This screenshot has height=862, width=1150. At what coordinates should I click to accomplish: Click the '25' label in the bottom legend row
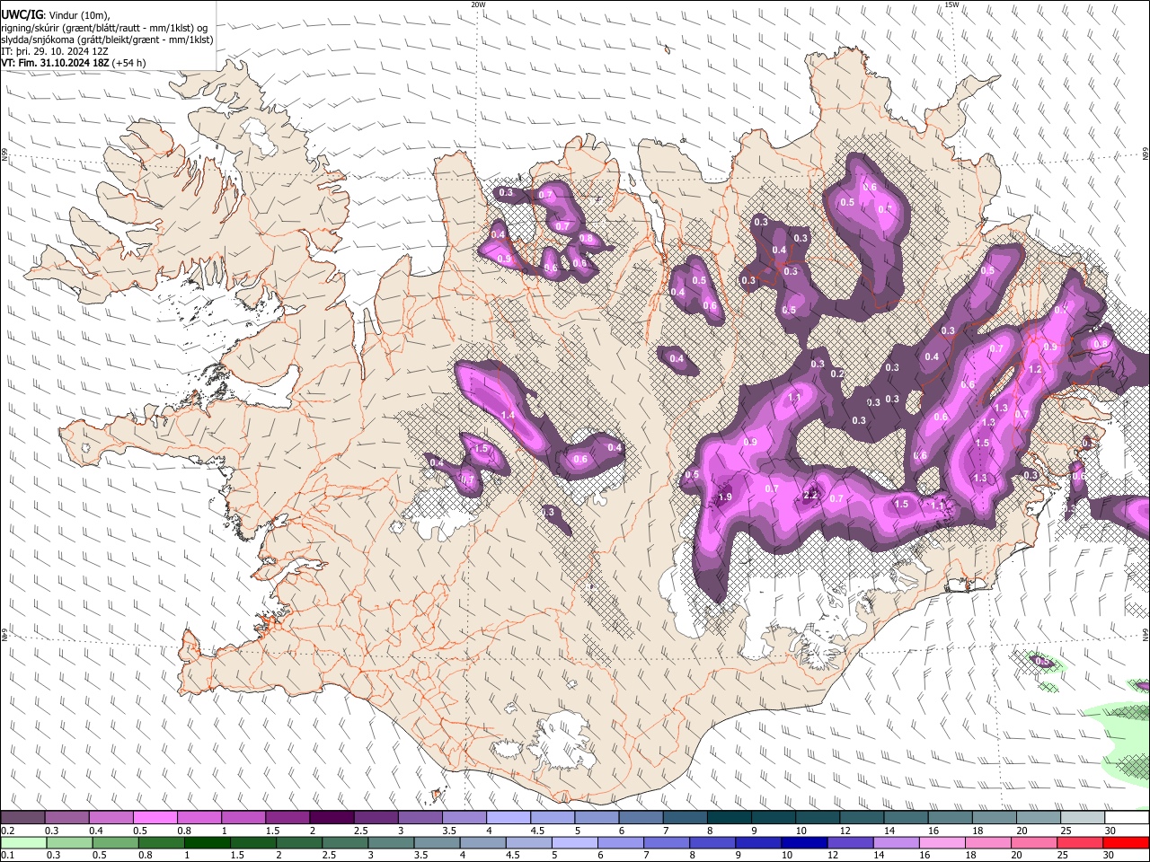pos(1063,855)
